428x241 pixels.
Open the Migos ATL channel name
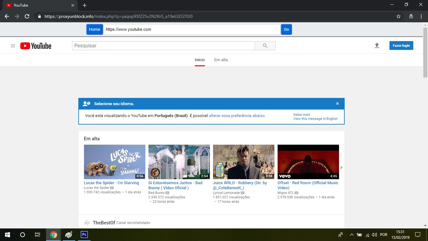[x=285, y=193]
